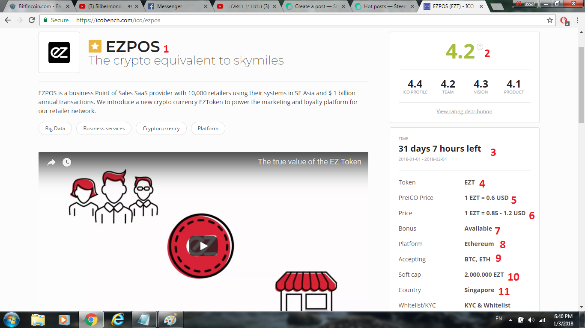Click '31 days 7 hours left' text
Viewport: 585px width, 328px height.
coord(440,149)
